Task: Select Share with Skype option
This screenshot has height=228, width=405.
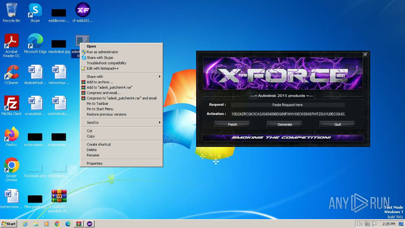Action: [121, 58]
